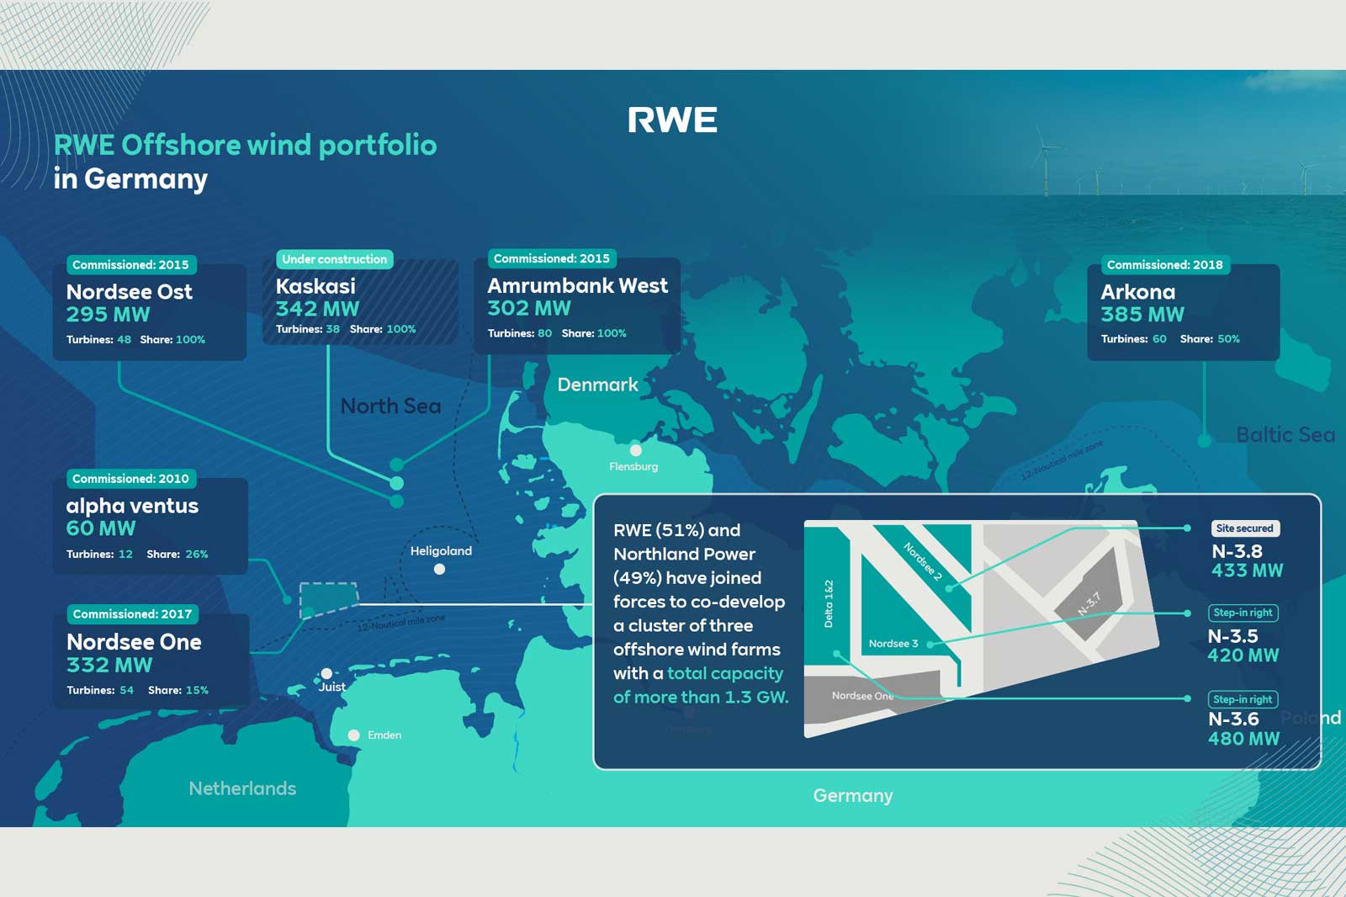Select the Heligoland map marker
Image resolution: width=1346 pixels, height=897 pixels.
[439, 568]
